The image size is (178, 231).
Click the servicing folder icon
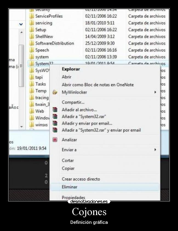pyautogui.click(x=31, y=23)
